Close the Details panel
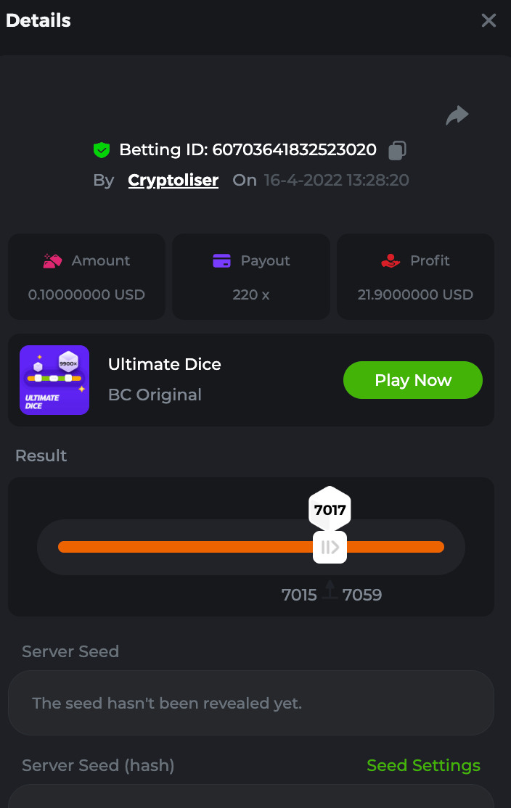511x808 pixels. click(488, 20)
